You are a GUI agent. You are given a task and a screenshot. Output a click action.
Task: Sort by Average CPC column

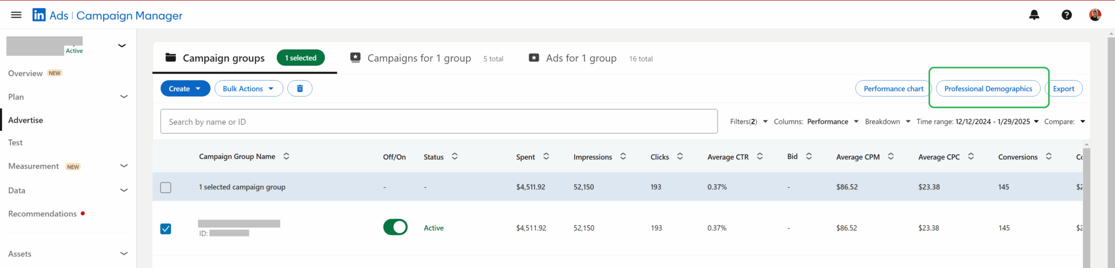click(971, 156)
